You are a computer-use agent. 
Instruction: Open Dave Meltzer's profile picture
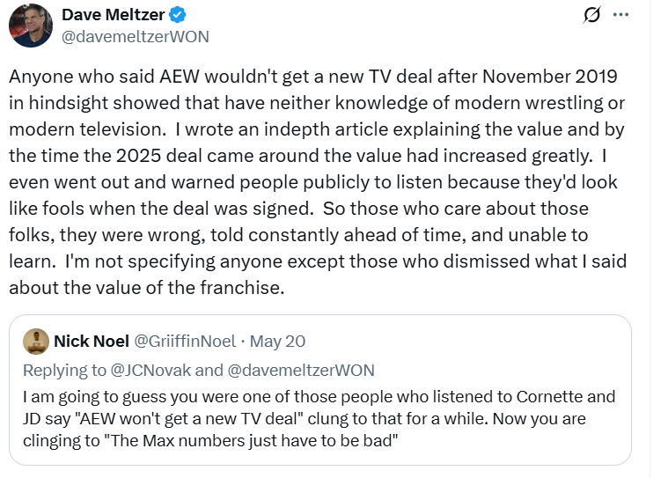tap(30, 25)
